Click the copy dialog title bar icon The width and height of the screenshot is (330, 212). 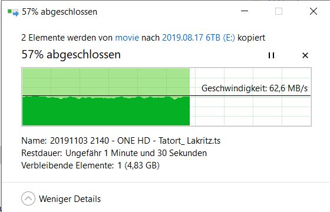click(x=13, y=12)
